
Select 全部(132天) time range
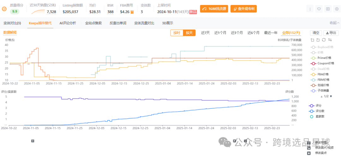[x=291, y=33]
